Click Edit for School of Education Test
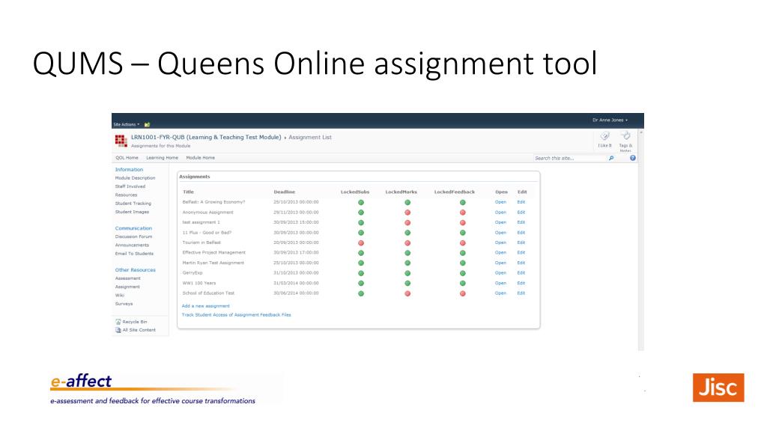This screenshot has width=767, height=431. pyautogui.click(x=521, y=293)
